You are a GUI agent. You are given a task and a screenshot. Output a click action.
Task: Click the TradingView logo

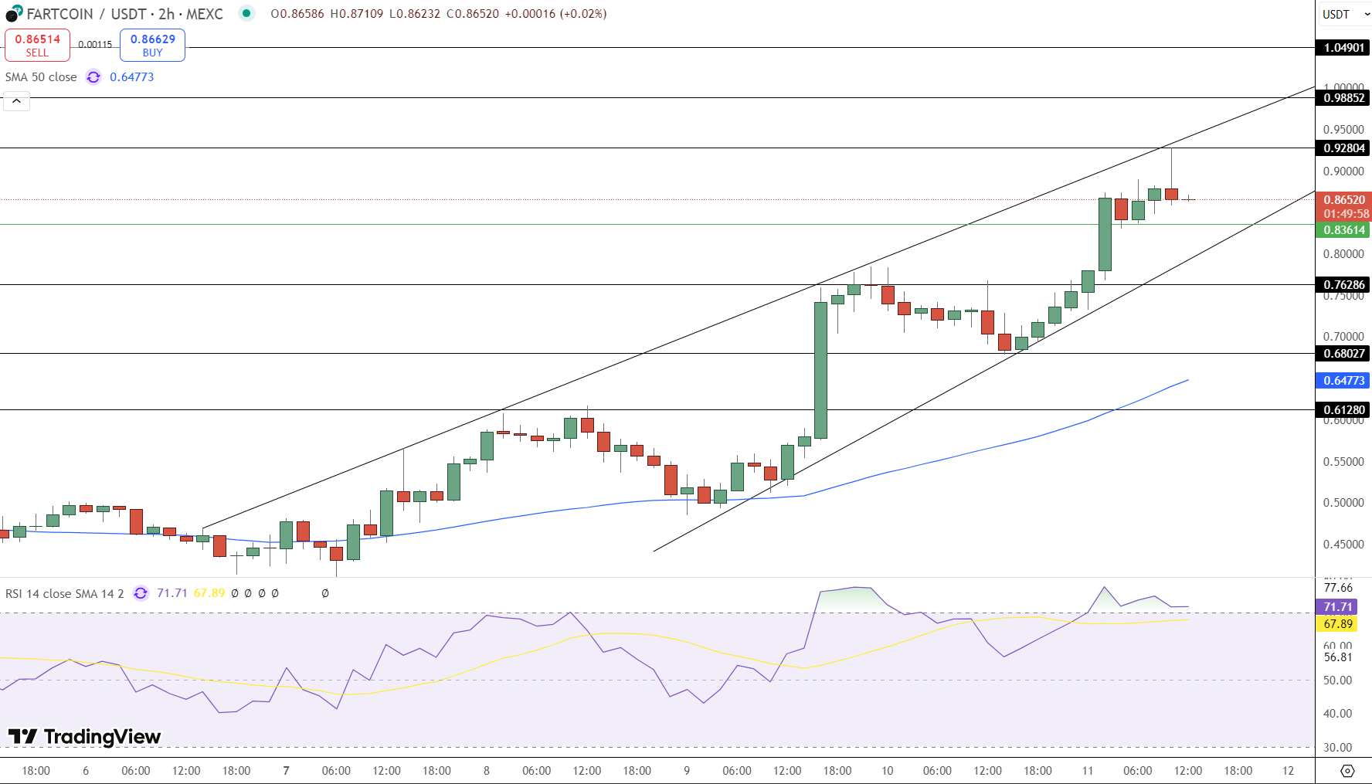(x=84, y=737)
